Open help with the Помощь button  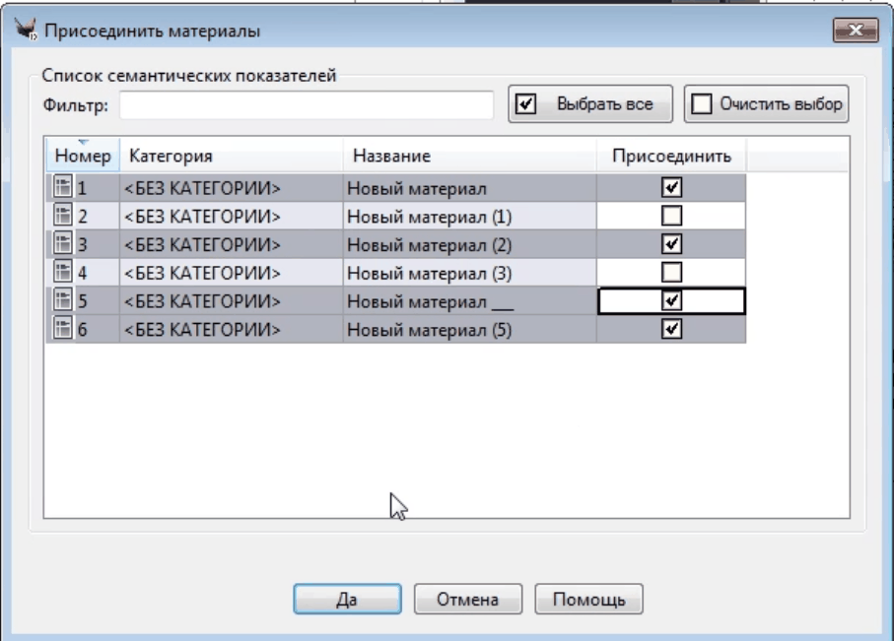coord(588,599)
